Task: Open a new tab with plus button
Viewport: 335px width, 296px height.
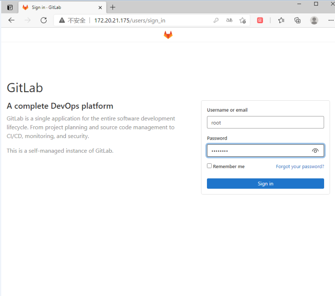Action: coord(113,7)
